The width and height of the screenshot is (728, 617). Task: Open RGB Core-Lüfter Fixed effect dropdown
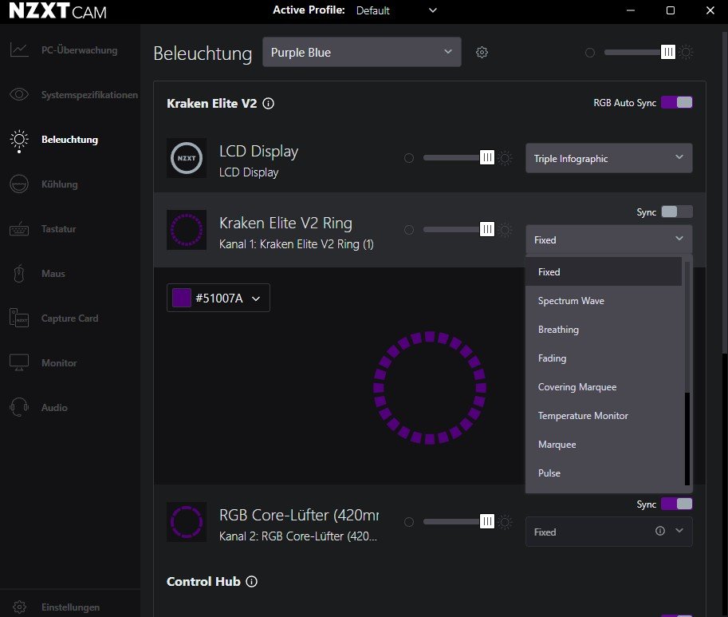click(x=608, y=532)
